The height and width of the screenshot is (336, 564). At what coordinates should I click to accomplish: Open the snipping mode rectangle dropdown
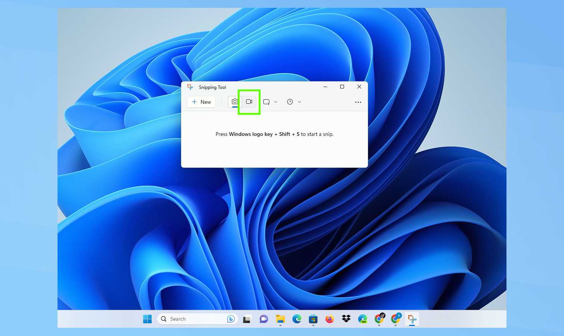270,102
